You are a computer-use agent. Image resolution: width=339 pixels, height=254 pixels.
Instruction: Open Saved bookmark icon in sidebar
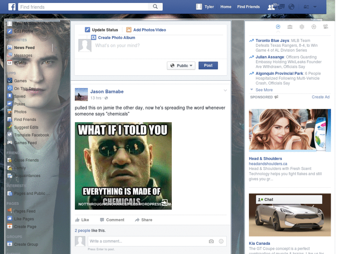pos(10,96)
